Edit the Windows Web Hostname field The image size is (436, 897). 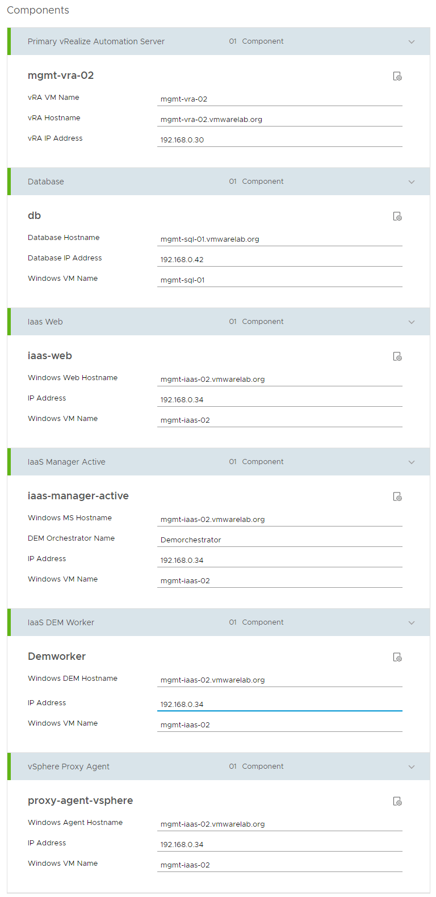[279, 380]
